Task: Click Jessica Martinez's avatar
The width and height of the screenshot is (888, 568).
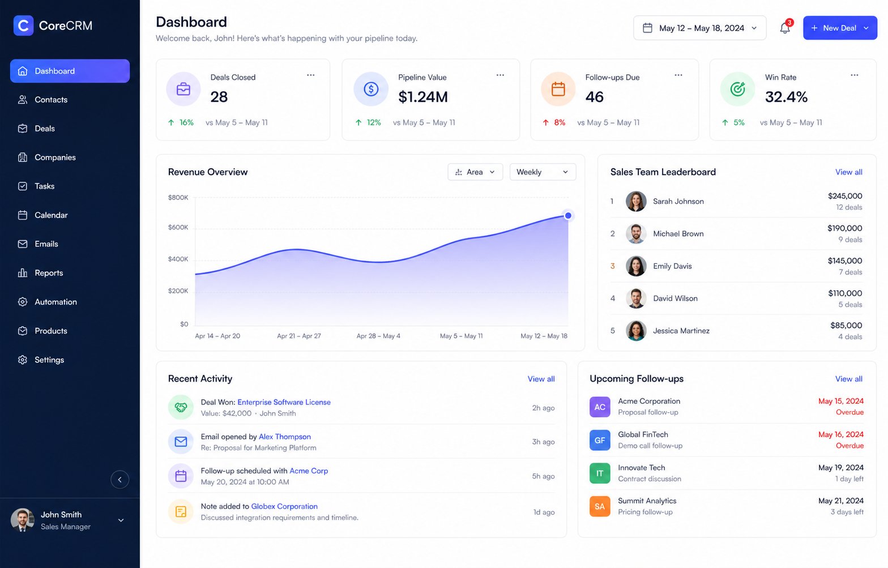Action: click(x=636, y=331)
